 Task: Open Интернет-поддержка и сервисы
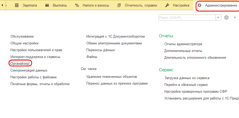35,57
